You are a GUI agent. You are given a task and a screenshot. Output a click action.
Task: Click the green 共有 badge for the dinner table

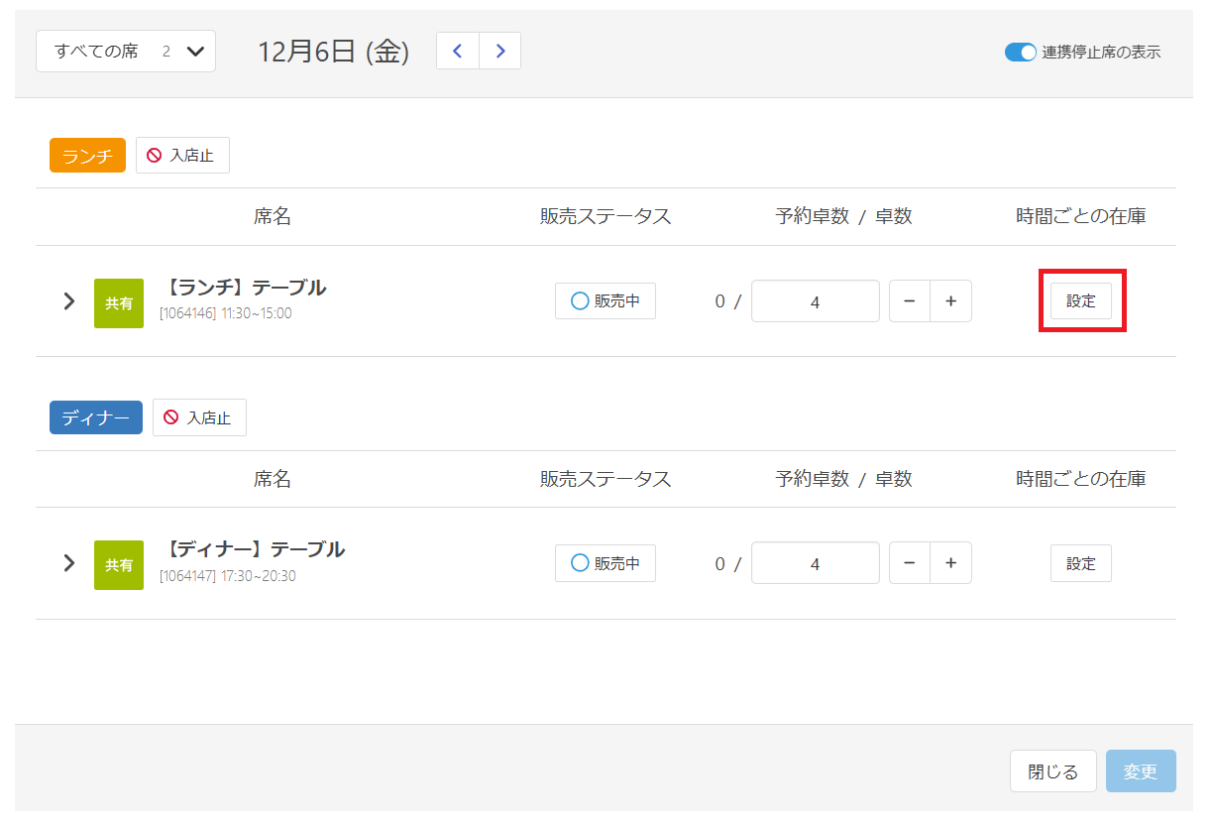(x=118, y=563)
